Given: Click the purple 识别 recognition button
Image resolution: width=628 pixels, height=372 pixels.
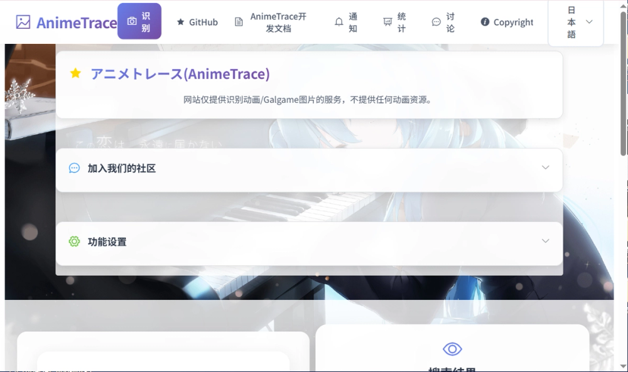Looking at the screenshot, I should point(139,21).
